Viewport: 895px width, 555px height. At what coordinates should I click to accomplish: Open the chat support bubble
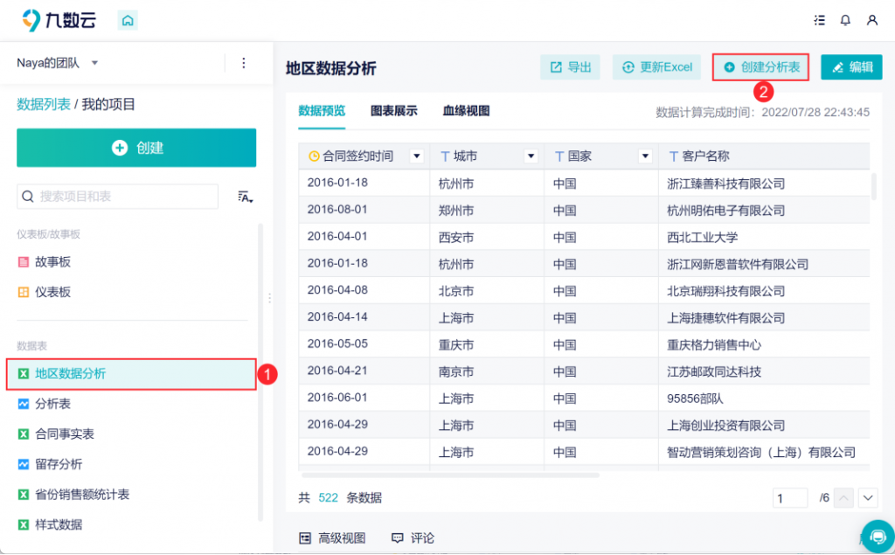point(878,535)
